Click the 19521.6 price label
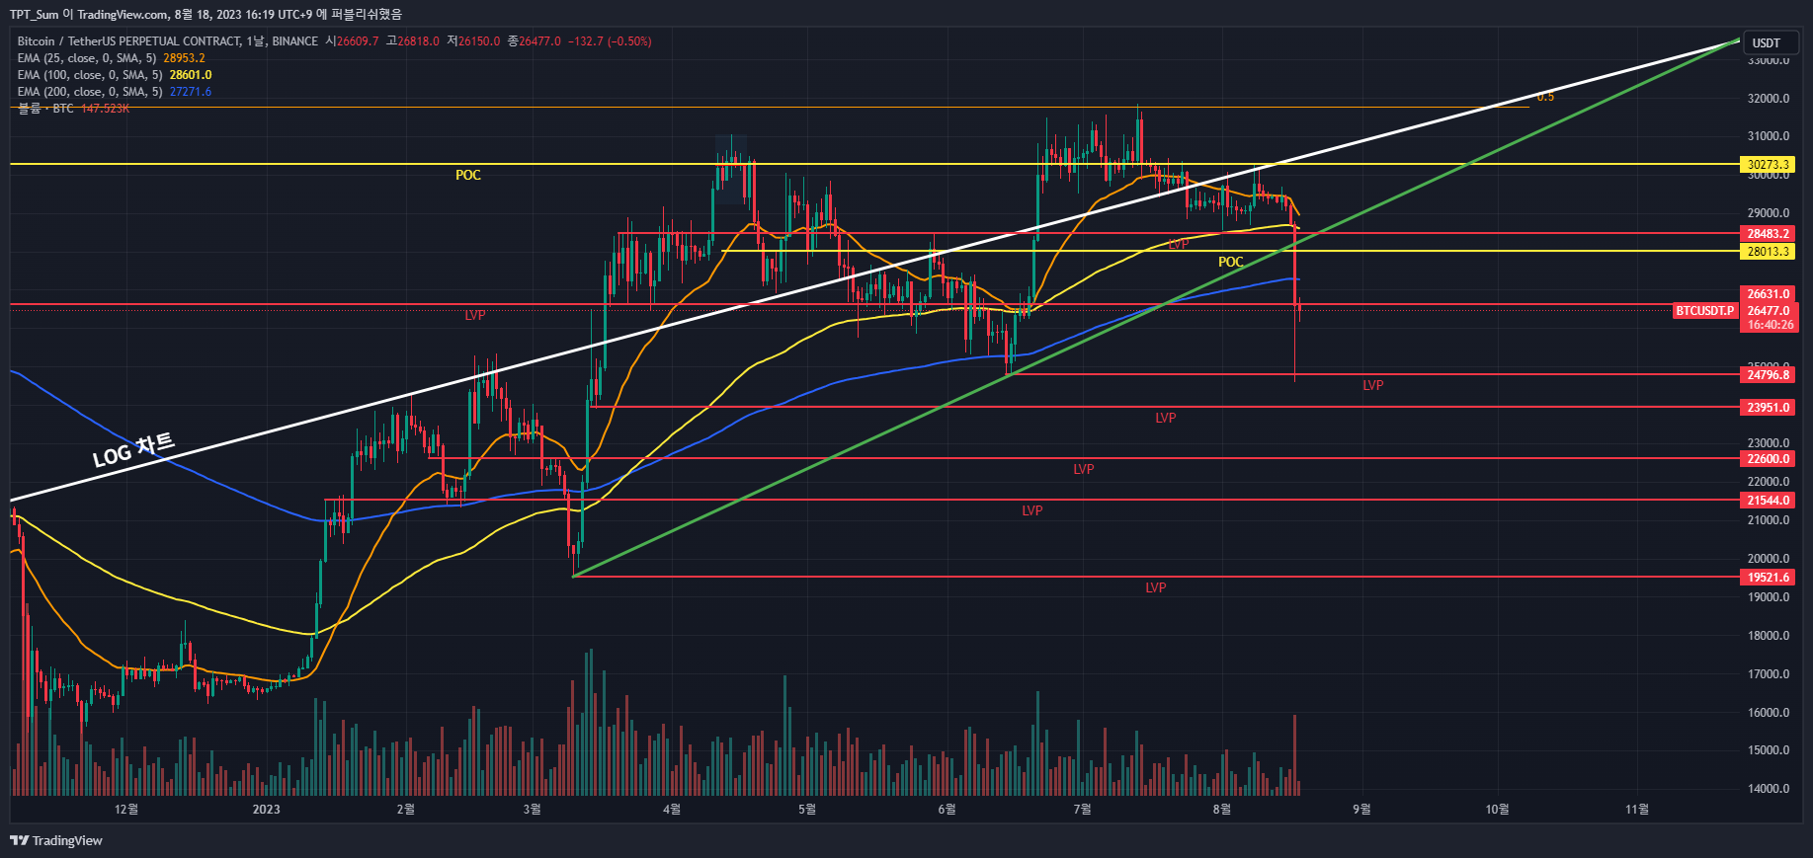This screenshot has height=858, width=1813. tap(1769, 578)
